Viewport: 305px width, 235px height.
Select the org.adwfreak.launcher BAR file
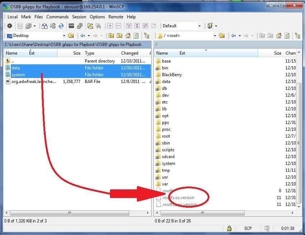pos(77,82)
